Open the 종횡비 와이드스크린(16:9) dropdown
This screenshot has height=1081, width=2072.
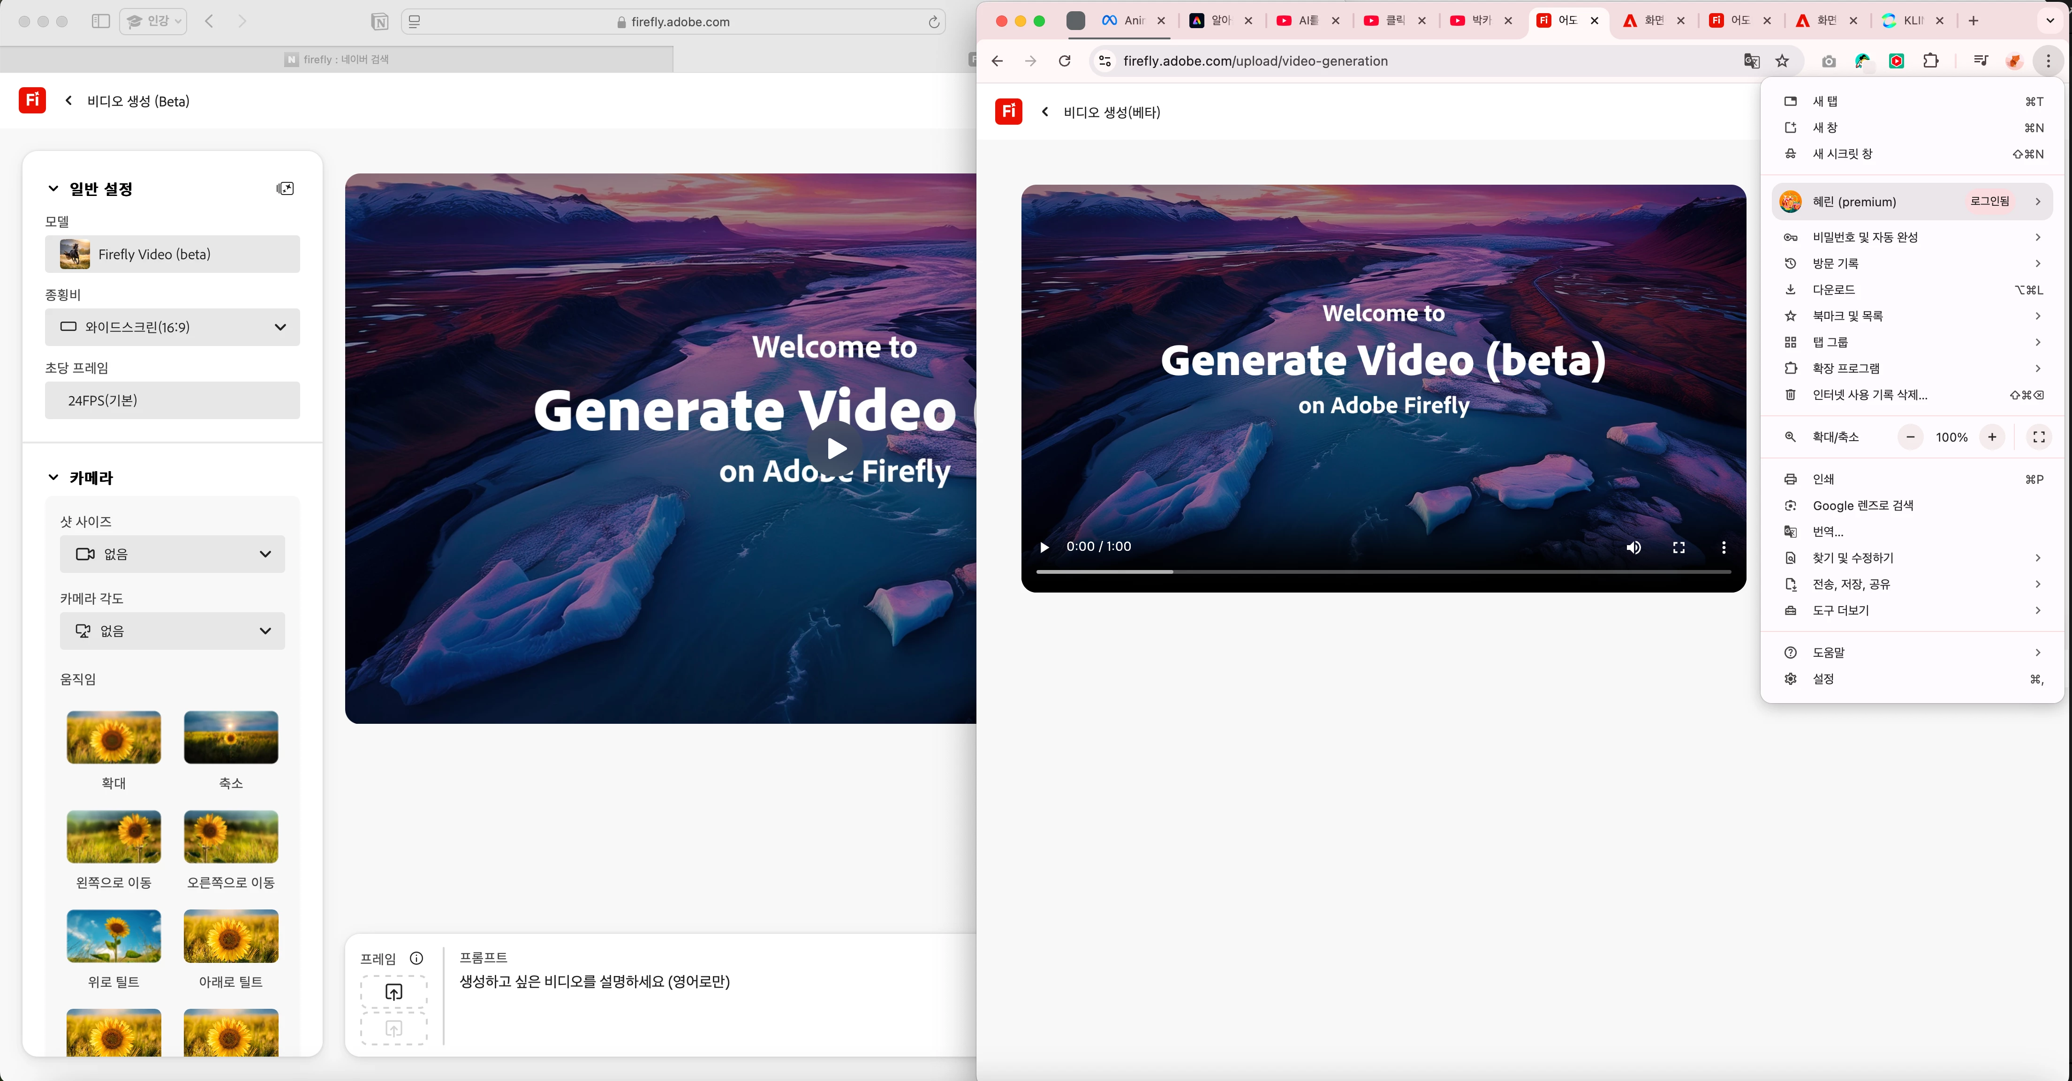point(172,327)
